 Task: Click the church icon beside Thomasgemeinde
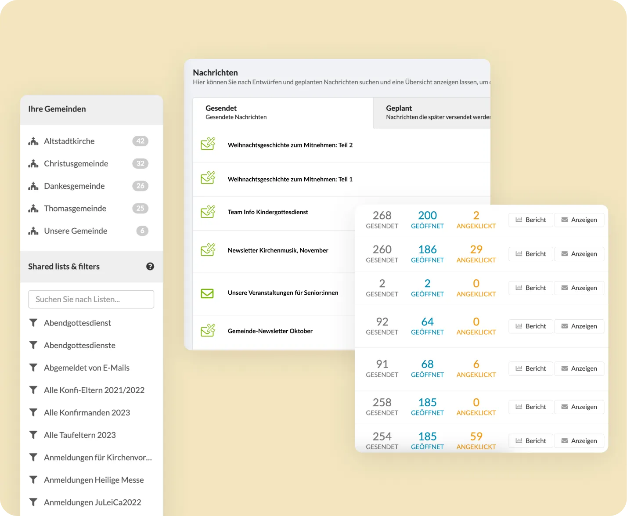(33, 209)
